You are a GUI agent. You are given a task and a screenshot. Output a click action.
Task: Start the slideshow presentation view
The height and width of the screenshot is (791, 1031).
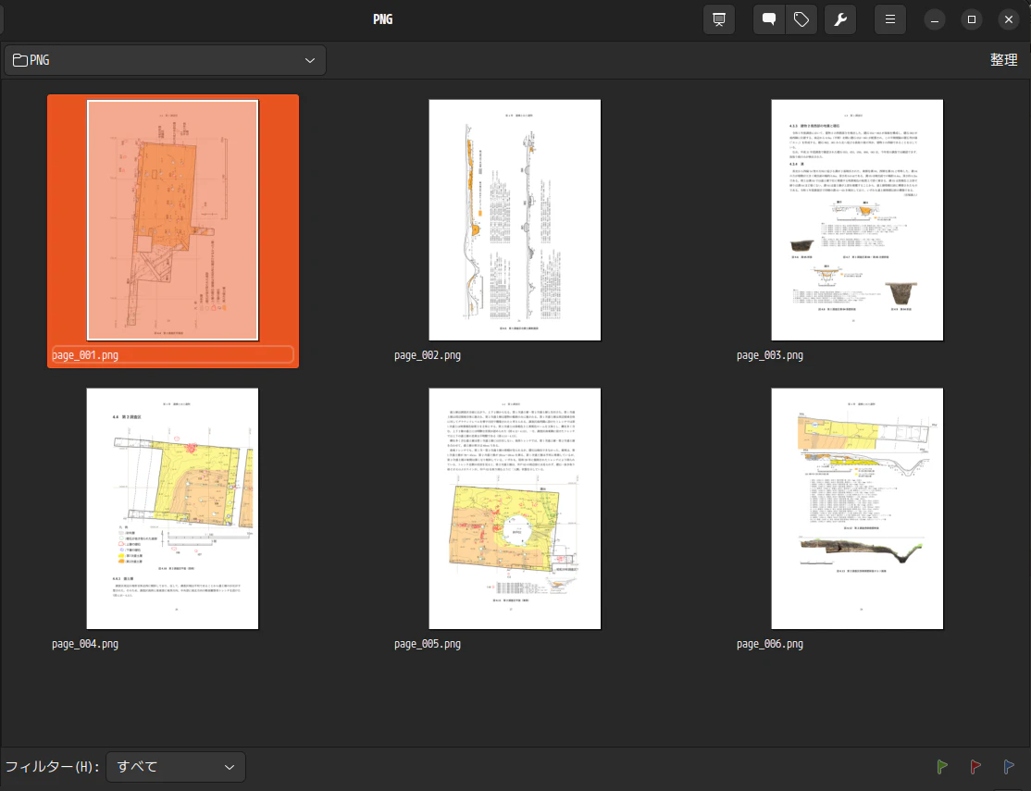point(719,19)
